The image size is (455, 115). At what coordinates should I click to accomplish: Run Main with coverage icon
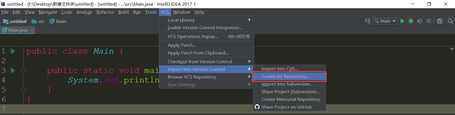pyautogui.click(x=420, y=21)
